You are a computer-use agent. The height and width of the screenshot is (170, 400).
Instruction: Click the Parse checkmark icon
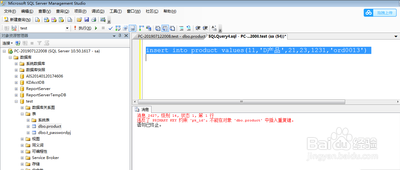point(111,28)
